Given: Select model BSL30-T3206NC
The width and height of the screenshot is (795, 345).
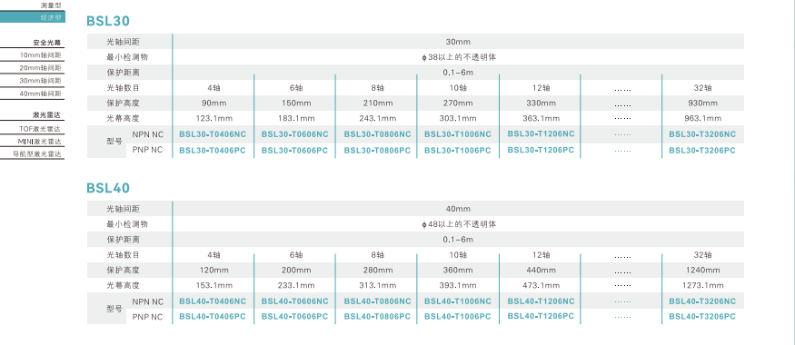Looking at the screenshot, I should click(x=702, y=134).
